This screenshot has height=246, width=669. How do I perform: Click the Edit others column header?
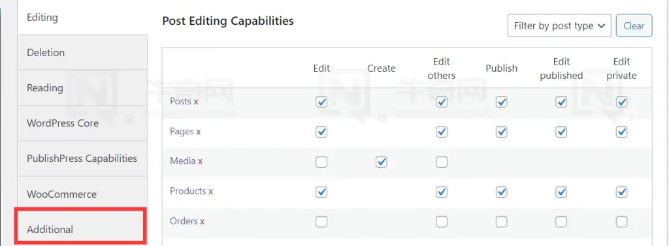tap(442, 69)
